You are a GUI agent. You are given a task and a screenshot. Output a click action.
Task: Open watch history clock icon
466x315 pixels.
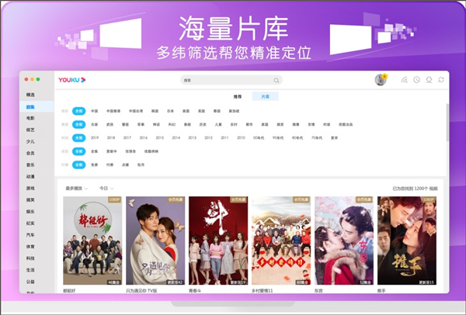click(417, 80)
